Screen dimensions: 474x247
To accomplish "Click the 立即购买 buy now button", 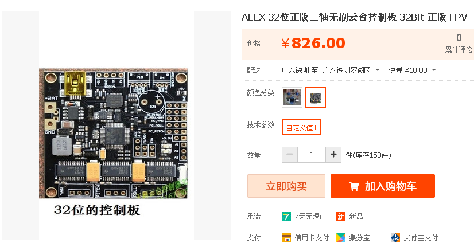I will pyautogui.click(x=286, y=186).
